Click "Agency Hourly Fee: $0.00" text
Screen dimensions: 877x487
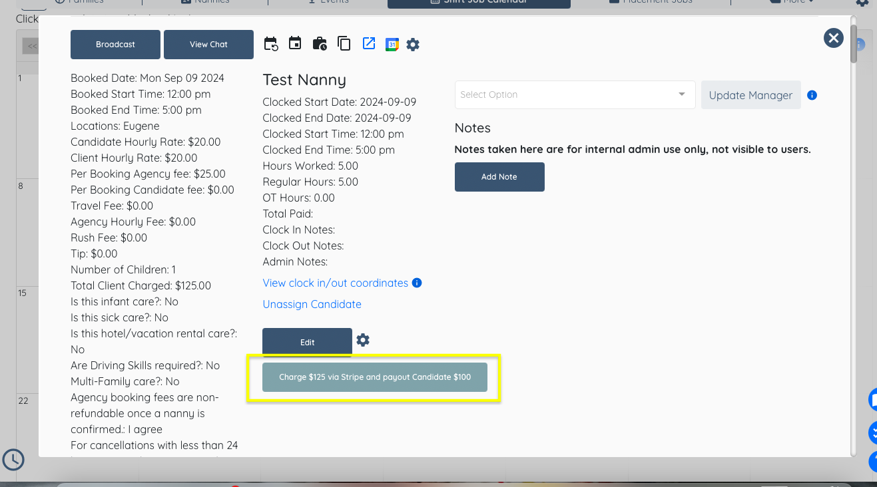(x=133, y=222)
